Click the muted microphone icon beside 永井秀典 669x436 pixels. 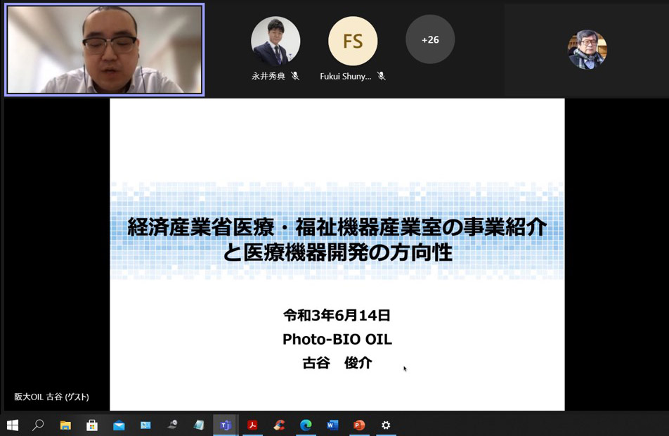[x=295, y=76]
